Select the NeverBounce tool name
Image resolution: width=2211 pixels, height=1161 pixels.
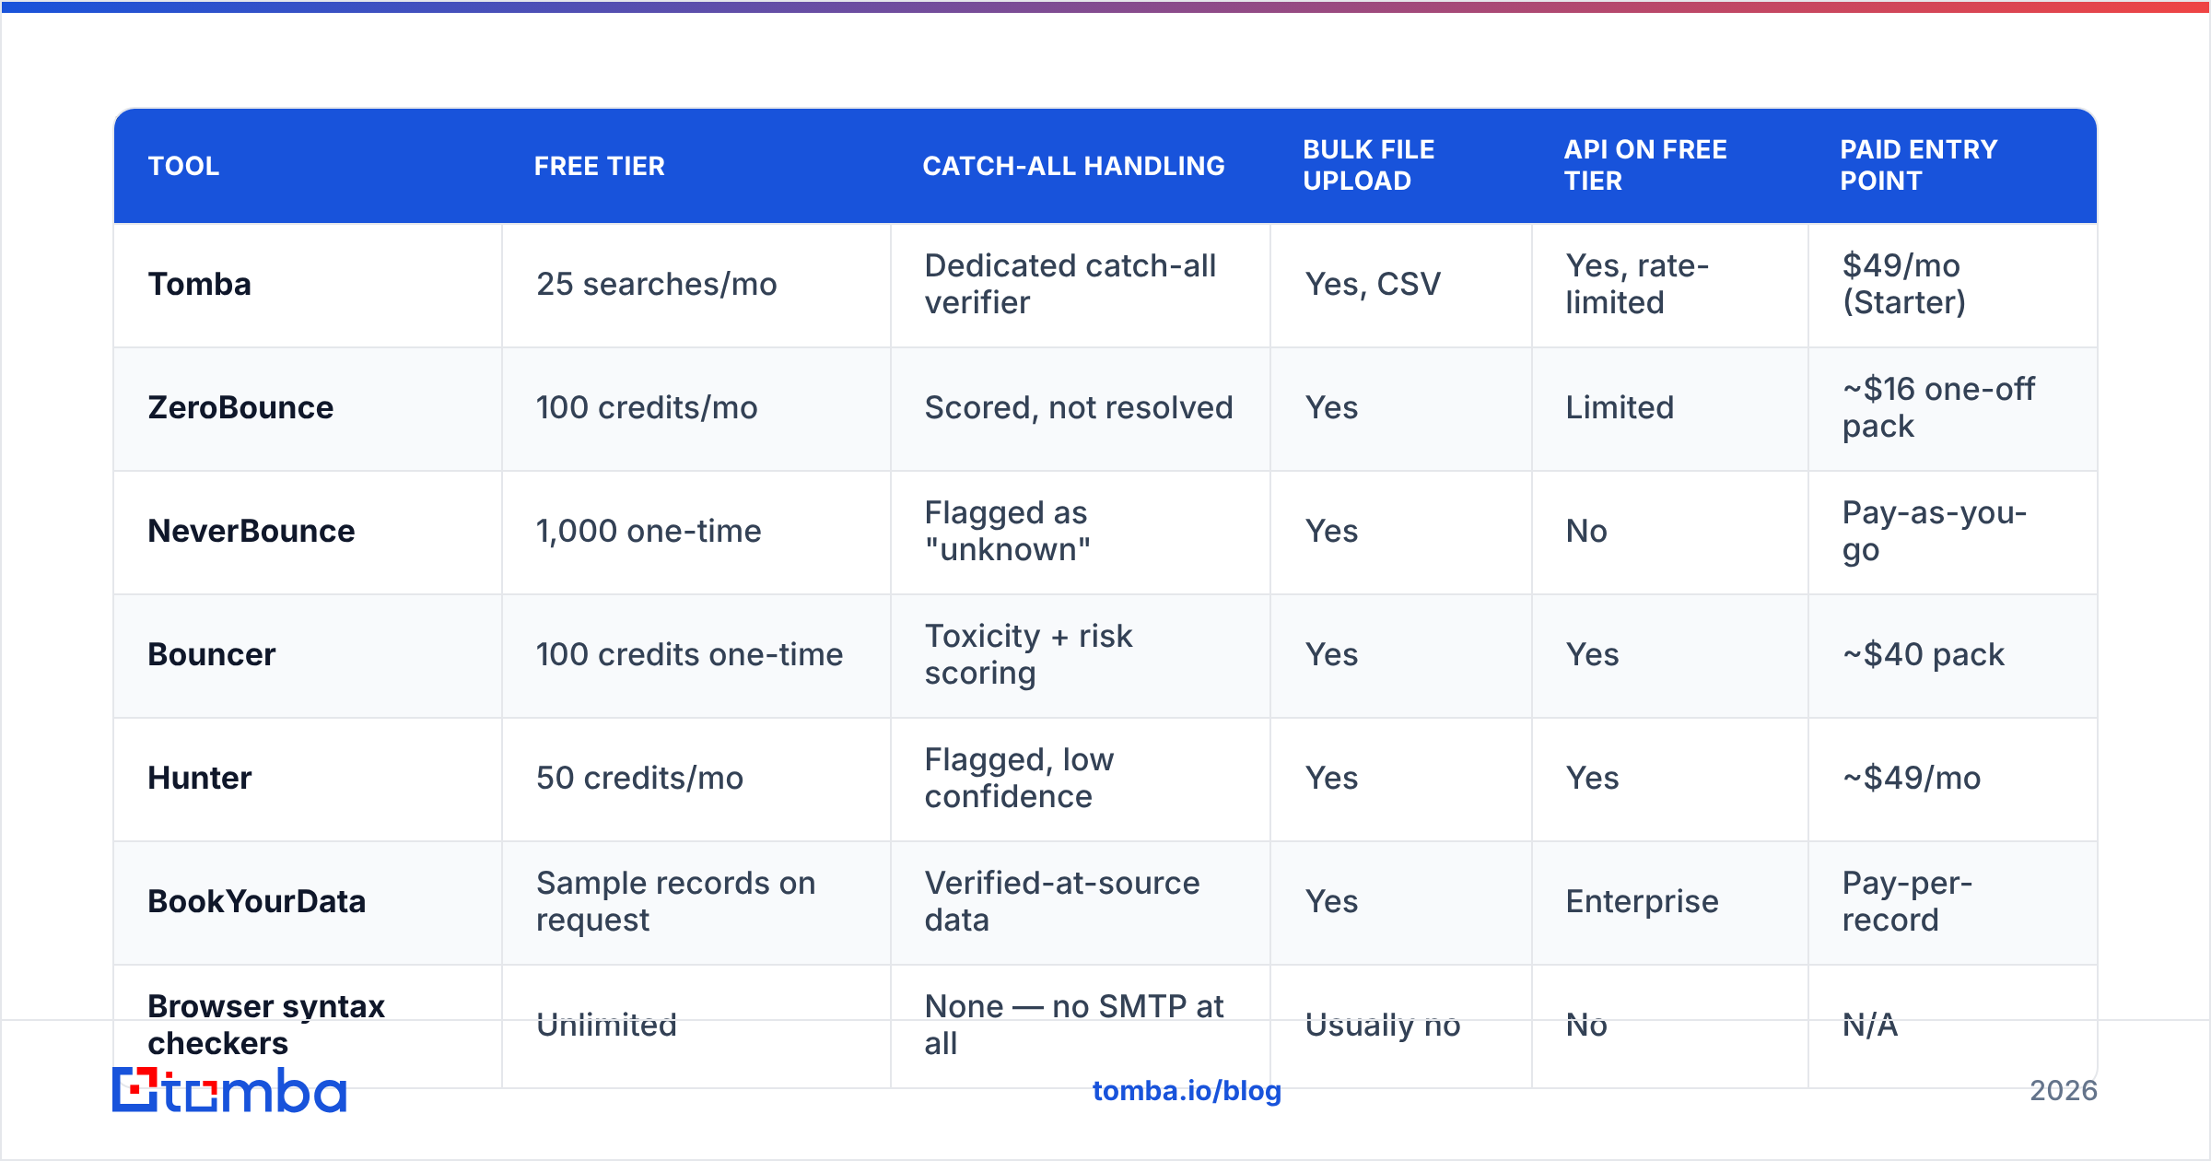(252, 531)
